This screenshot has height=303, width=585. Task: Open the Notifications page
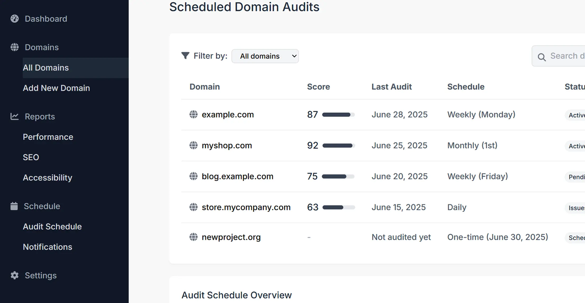(x=48, y=247)
